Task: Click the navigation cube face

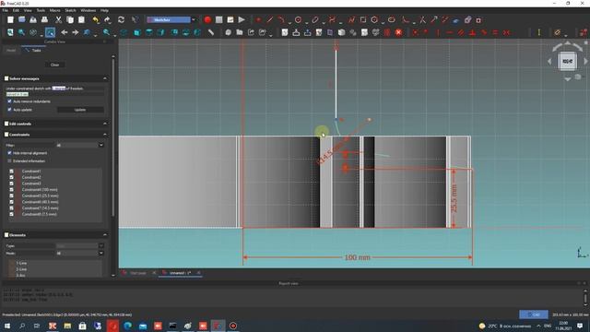Action: [x=568, y=61]
